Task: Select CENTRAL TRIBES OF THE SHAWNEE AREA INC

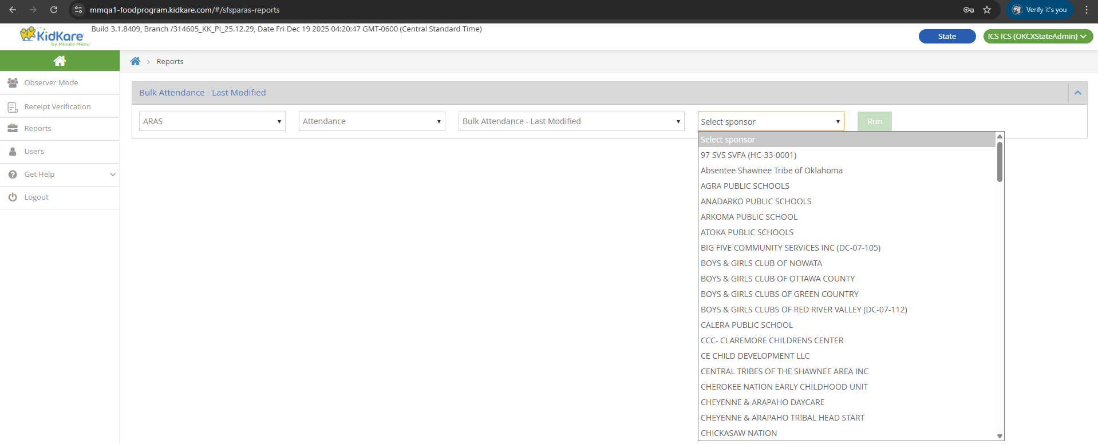Action: tap(847, 371)
